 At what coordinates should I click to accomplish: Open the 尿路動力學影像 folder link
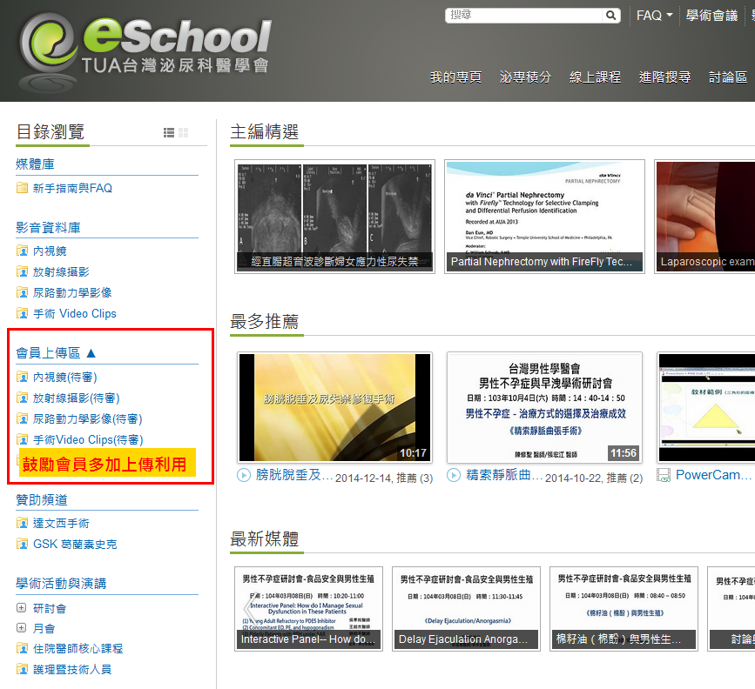point(72,292)
